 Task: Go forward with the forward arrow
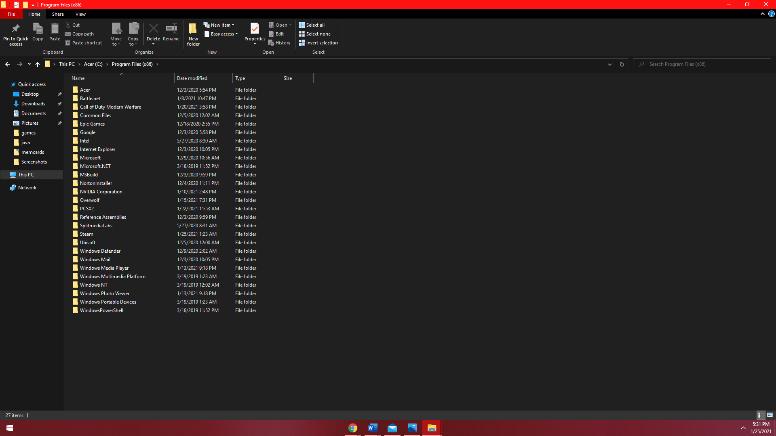(19, 64)
